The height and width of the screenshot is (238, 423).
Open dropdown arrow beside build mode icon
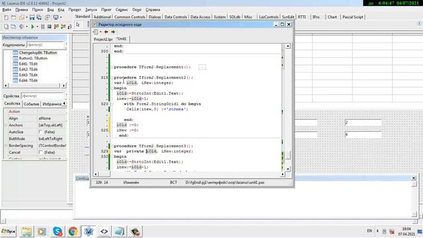[26, 26]
